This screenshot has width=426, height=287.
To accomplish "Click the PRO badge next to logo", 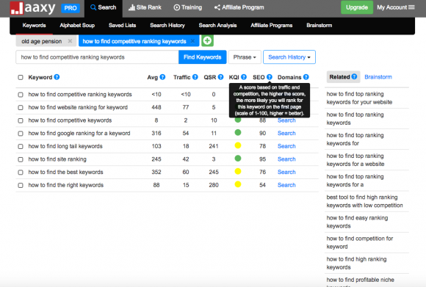I will 71,8.
